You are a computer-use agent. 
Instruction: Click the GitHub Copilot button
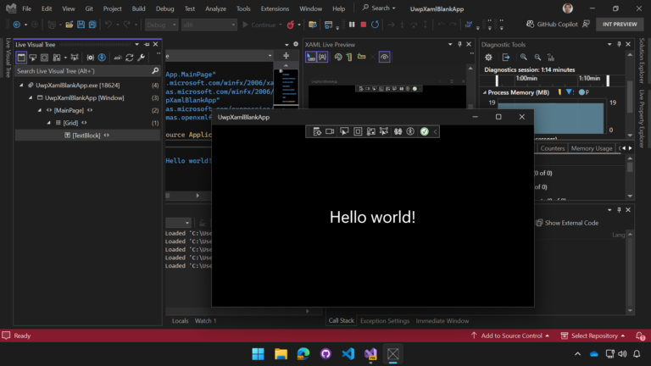(x=550, y=25)
